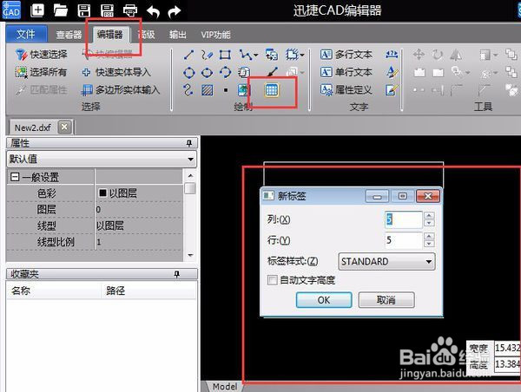Toggle the 自动文字高度 checkbox

click(x=272, y=280)
